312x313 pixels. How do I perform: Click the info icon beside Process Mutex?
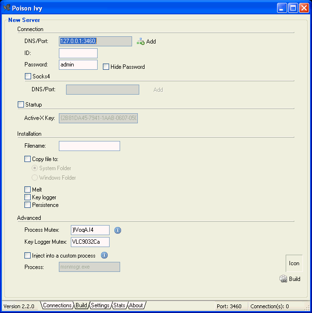[x=118, y=230]
